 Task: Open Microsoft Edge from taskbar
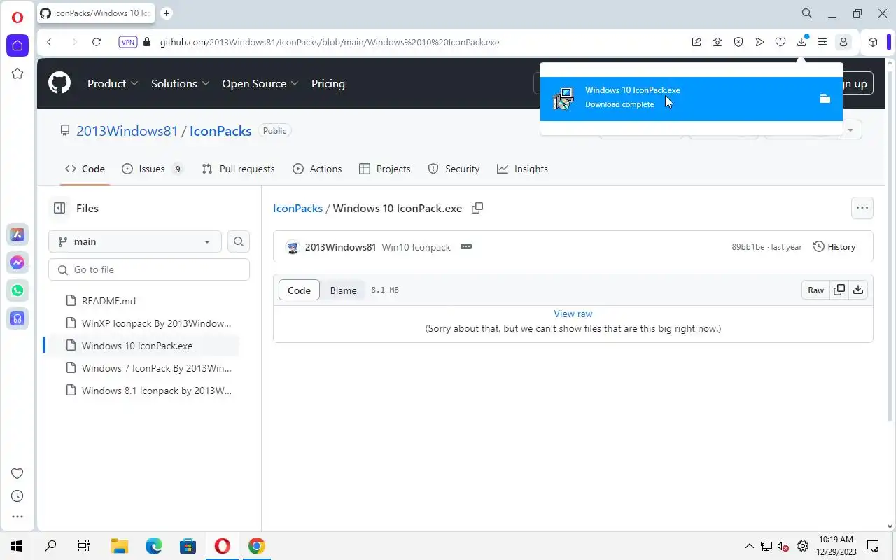click(x=154, y=546)
